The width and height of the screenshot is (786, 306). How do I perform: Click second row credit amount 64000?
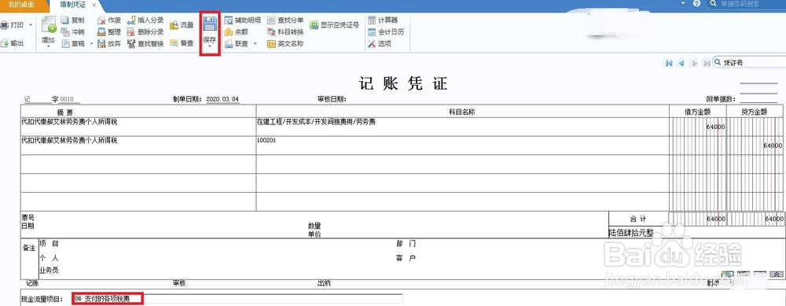tap(755, 146)
